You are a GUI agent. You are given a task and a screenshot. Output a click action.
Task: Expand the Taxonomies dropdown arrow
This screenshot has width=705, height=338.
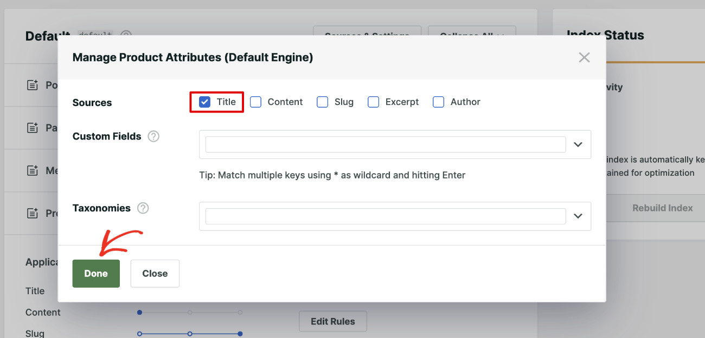click(x=578, y=216)
